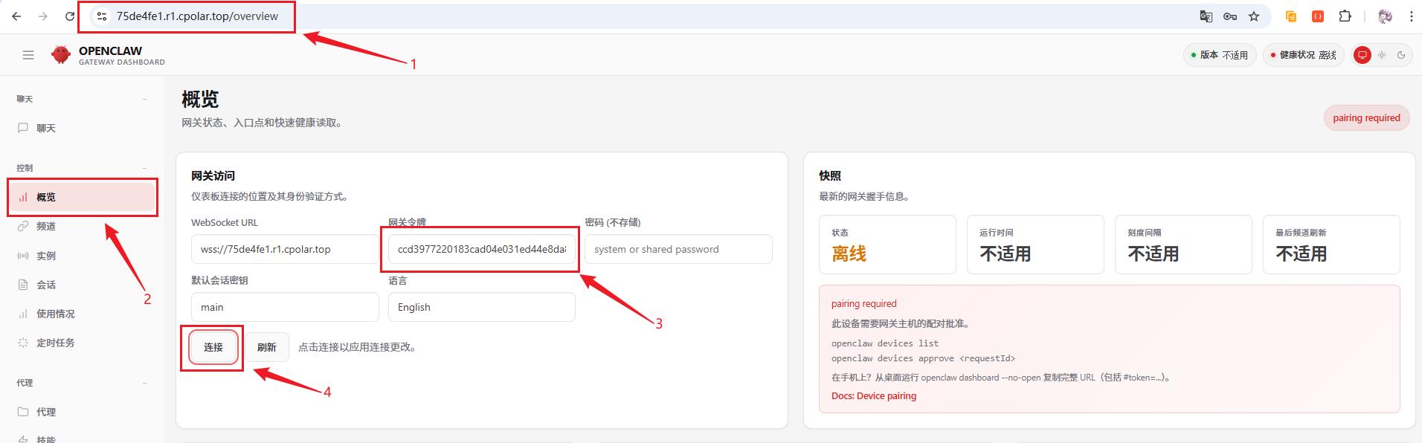This screenshot has height=443, width=1422.
Task: Bookmark page with star icon
Action: 1254,16
